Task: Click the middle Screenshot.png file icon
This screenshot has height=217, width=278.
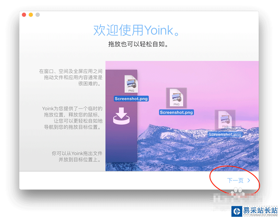Action: pos(177,98)
